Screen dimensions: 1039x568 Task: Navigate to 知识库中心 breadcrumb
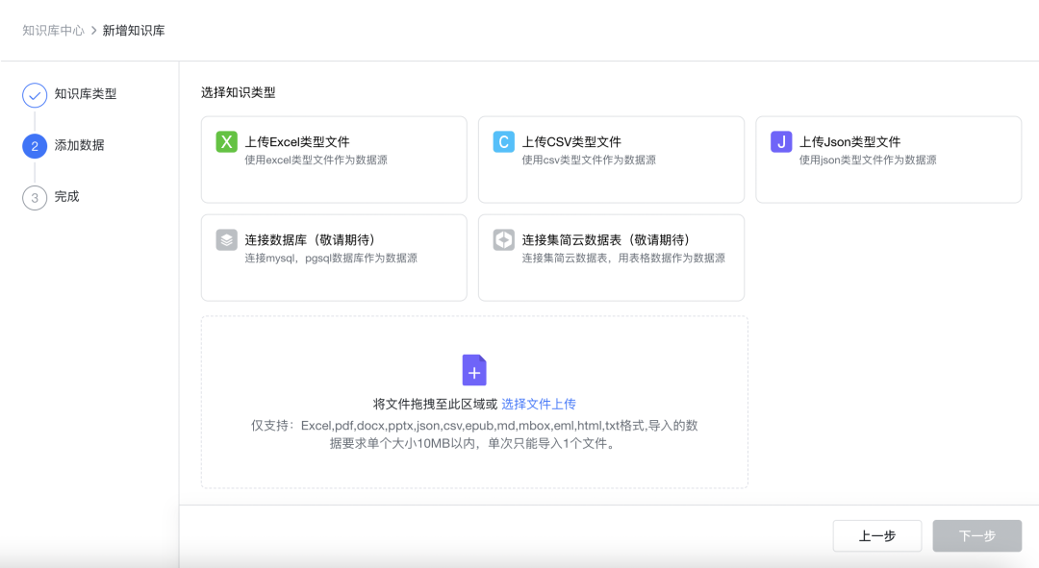(x=53, y=31)
